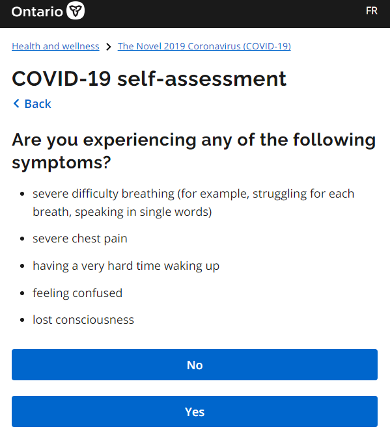
Task: Click the feeling confused list item
Action: point(77,293)
